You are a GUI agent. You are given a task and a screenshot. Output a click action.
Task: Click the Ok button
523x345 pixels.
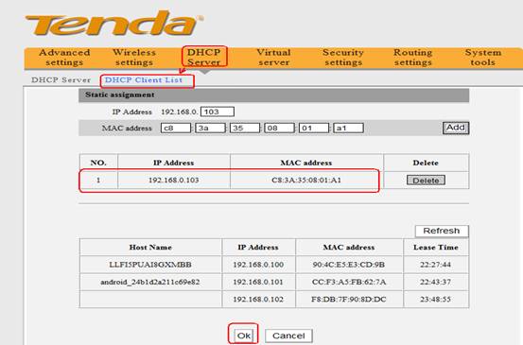243,336
